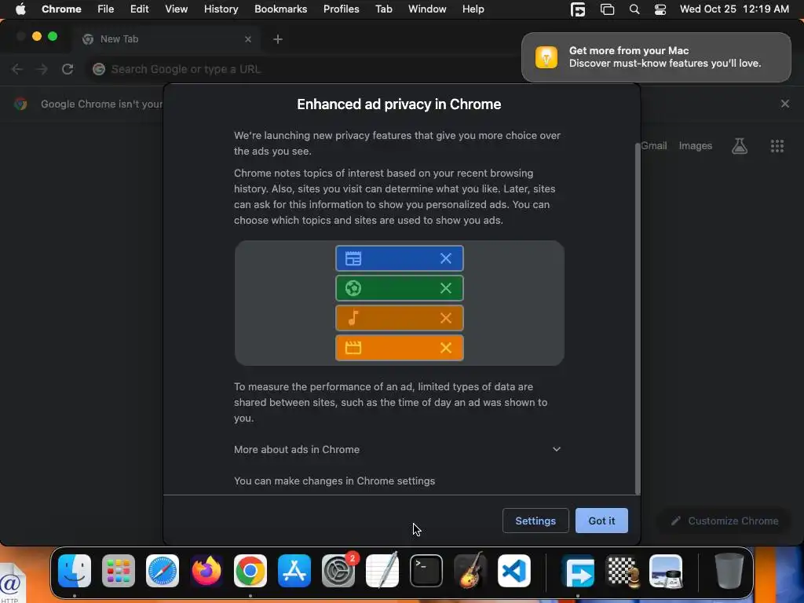Open Preview from the Dock
This screenshot has height=603, width=804.
(666, 571)
